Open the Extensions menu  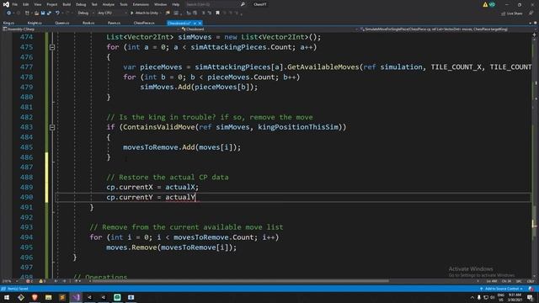pyautogui.click(x=141, y=4)
